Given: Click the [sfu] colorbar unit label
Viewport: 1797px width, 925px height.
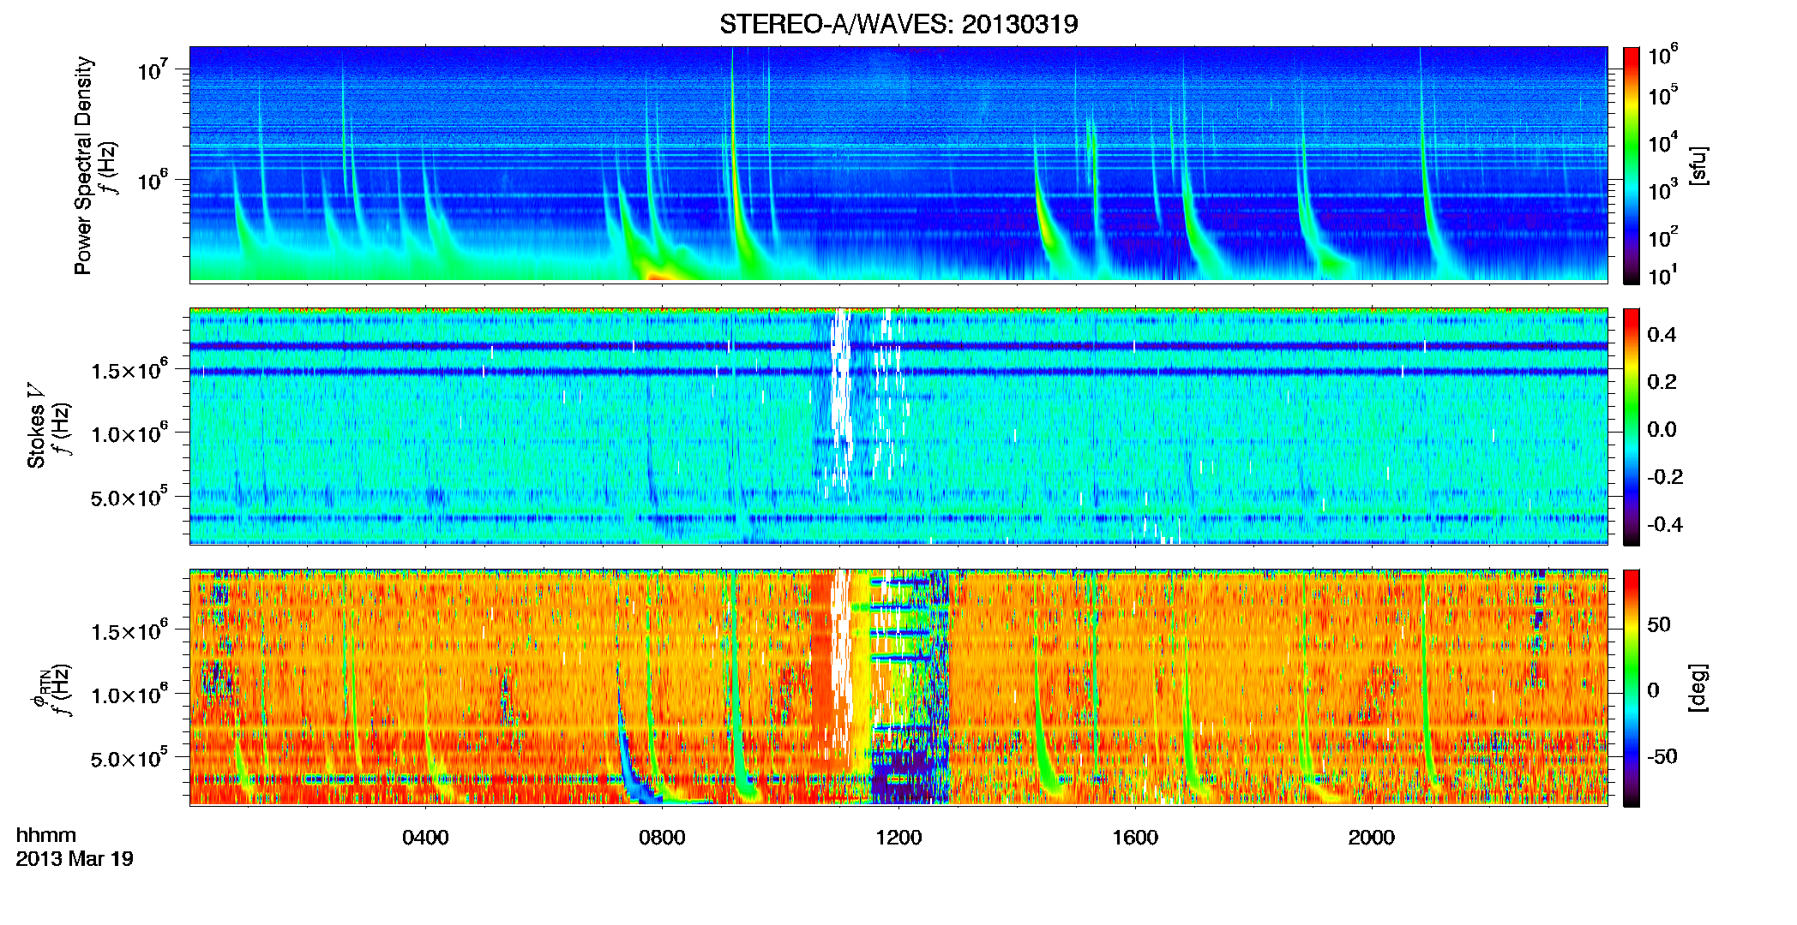Looking at the screenshot, I should pos(1698,165).
